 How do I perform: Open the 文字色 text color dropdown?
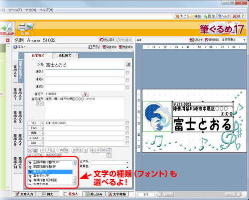pos(110,163)
